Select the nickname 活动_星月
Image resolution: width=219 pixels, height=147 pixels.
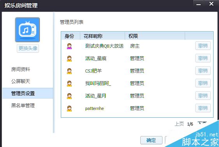click(96, 96)
